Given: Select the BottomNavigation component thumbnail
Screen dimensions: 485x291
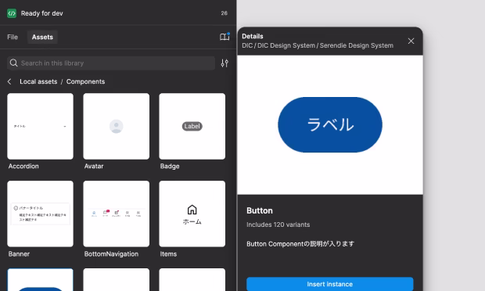Looking at the screenshot, I should [x=117, y=214].
